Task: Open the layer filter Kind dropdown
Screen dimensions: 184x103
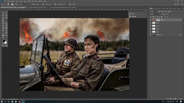Action: pos(154,11)
